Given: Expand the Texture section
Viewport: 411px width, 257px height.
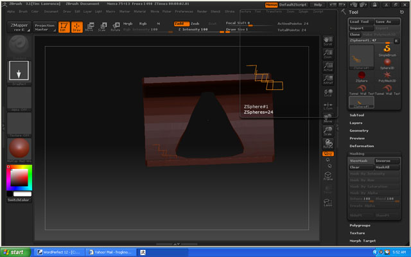Looking at the screenshot, I should click(357, 233).
